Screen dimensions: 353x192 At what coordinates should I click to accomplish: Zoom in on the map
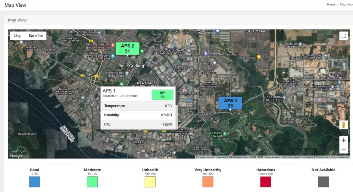(x=344, y=141)
